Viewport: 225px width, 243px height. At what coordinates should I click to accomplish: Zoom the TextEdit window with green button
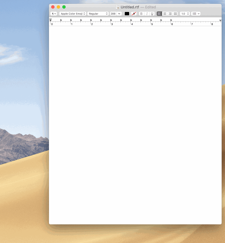click(x=64, y=7)
